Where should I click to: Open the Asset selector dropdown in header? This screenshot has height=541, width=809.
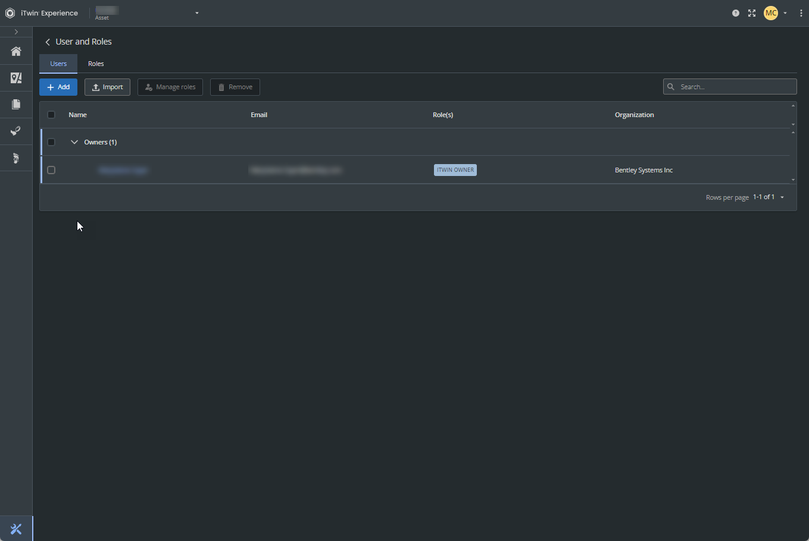(197, 13)
